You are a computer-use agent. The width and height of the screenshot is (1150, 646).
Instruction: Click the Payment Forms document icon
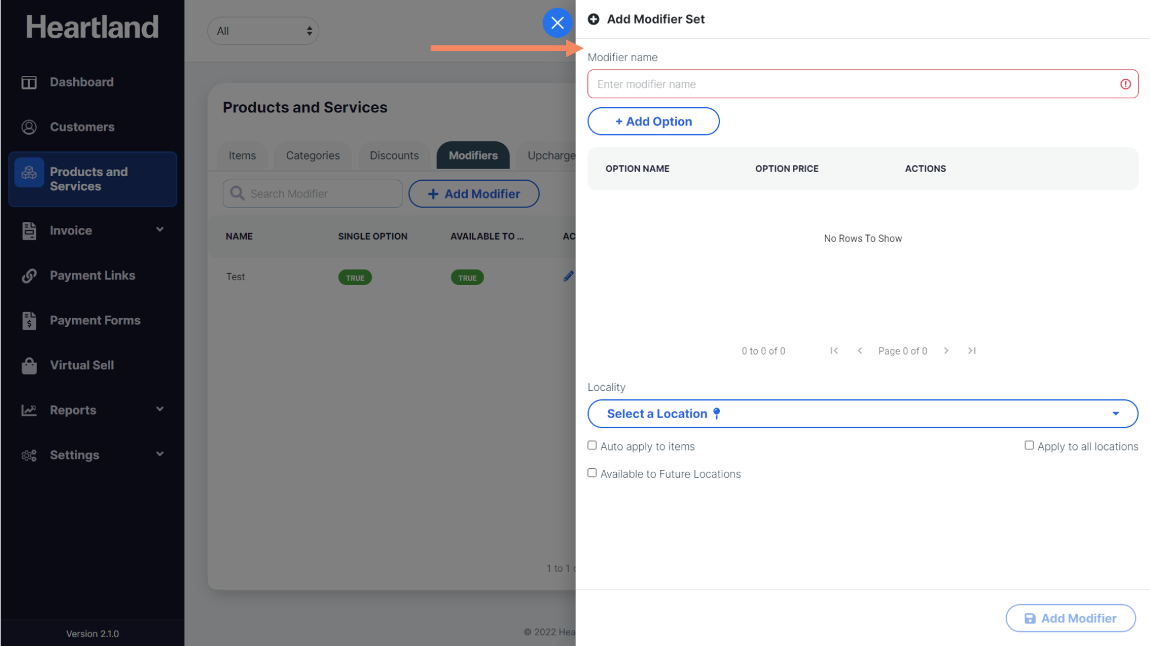(29, 320)
